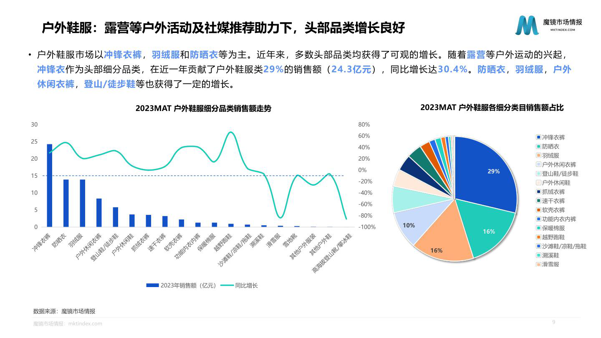Viewport: 601px width, 338px height.
Task: Click pie legend entry 速干衣裤
Action: pos(550,201)
